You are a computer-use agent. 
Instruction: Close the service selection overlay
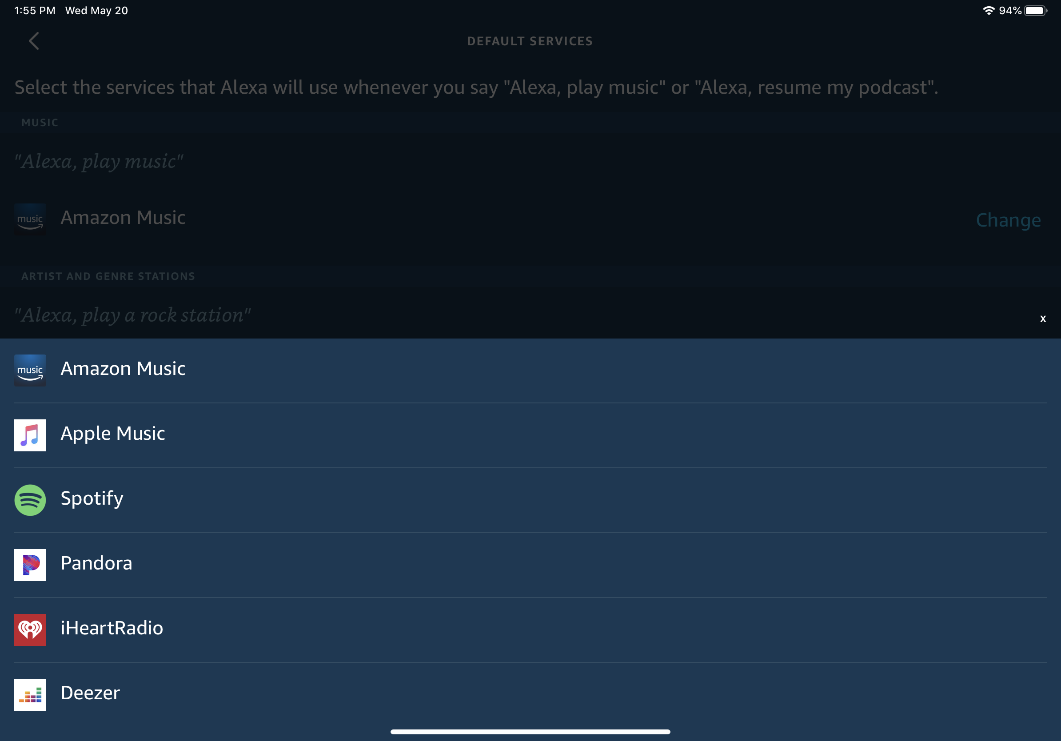[1043, 319]
